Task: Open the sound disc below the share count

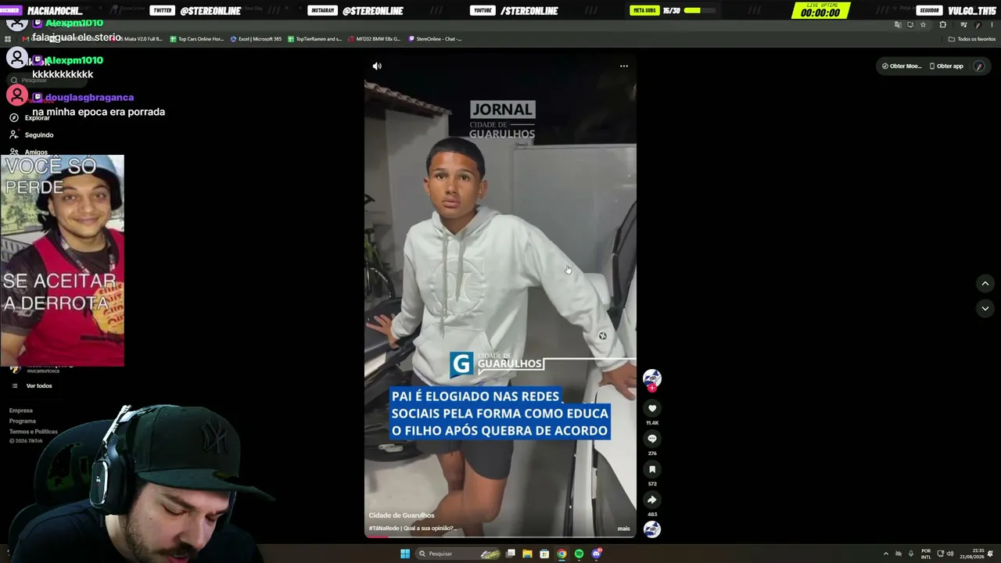Action: [652, 529]
